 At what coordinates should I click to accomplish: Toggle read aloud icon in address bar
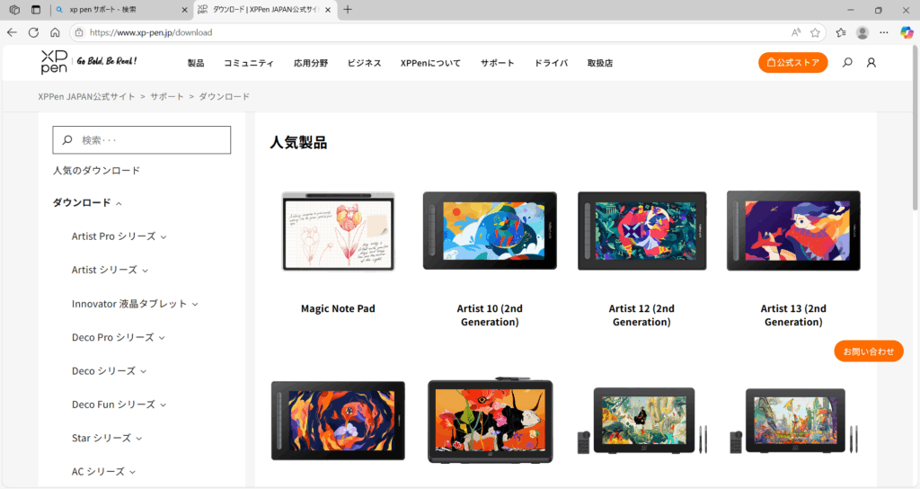point(796,32)
